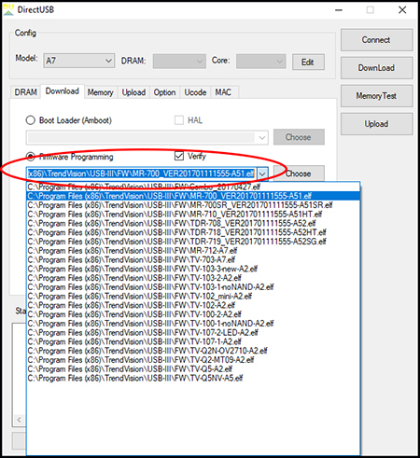Close the DirectUSB window
The width and height of the screenshot is (420, 458).
pos(402,10)
